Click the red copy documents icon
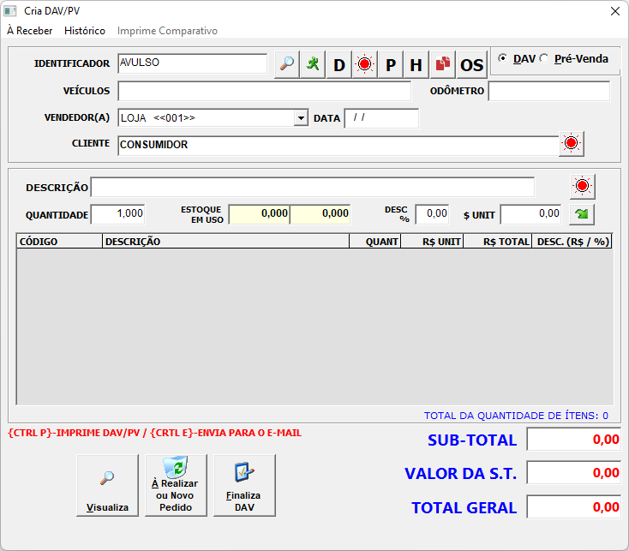The height and width of the screenshot is (551, 629). tap(442, 64)
